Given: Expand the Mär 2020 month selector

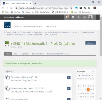Looking at the screenshot, I should 86,76.
